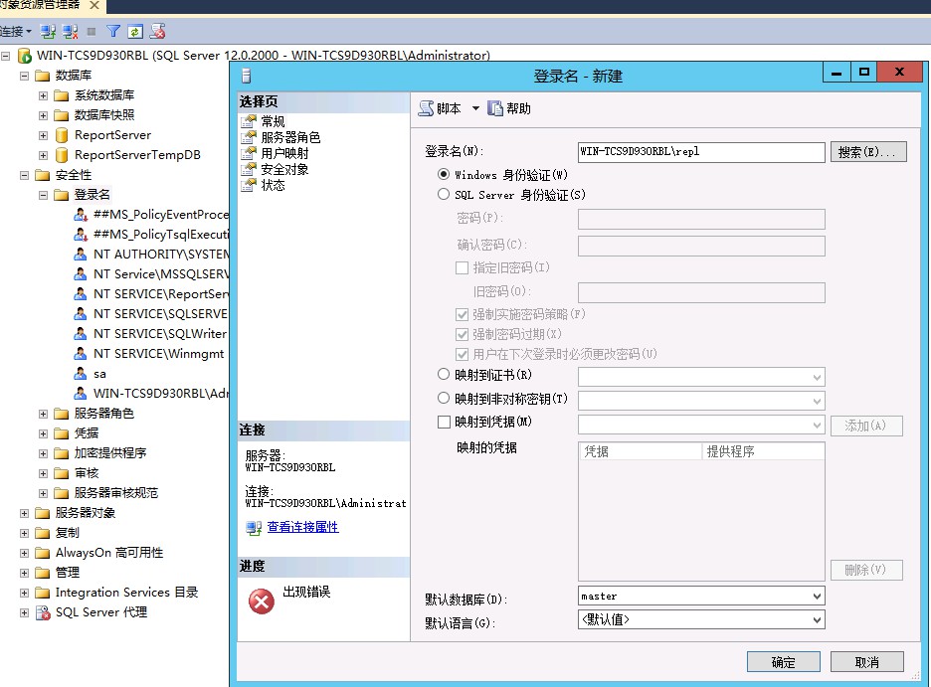The height and width of the screenshot is (687, 931).
Task: Click the red error icon under 进度
Action: (262, 601)
